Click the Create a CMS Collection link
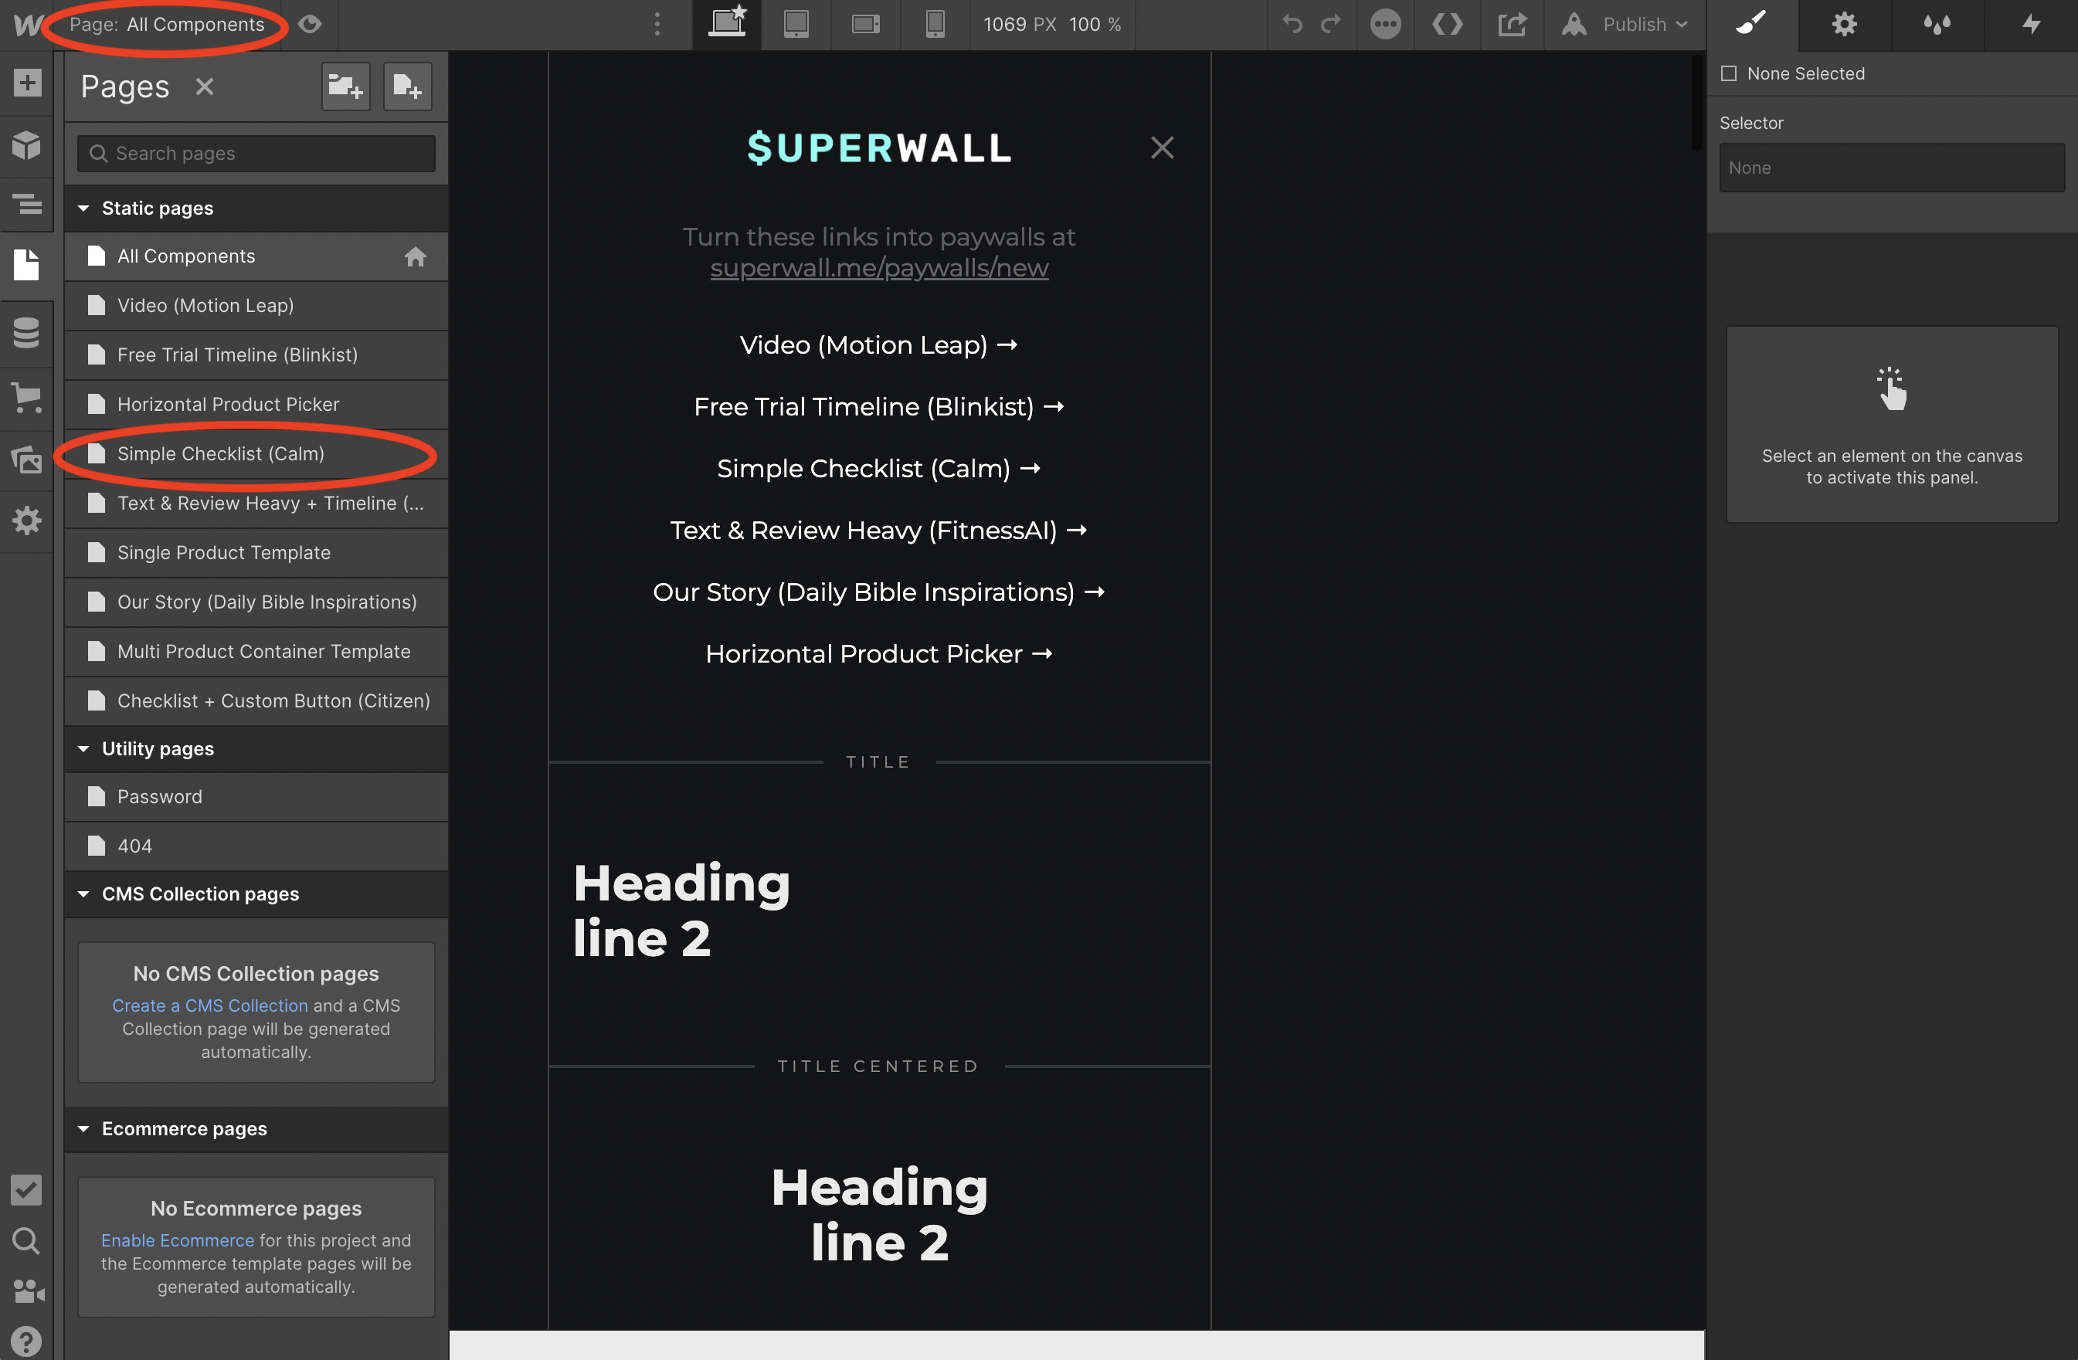This screenshot has width=2078, height=1360. coord(209,1006)
